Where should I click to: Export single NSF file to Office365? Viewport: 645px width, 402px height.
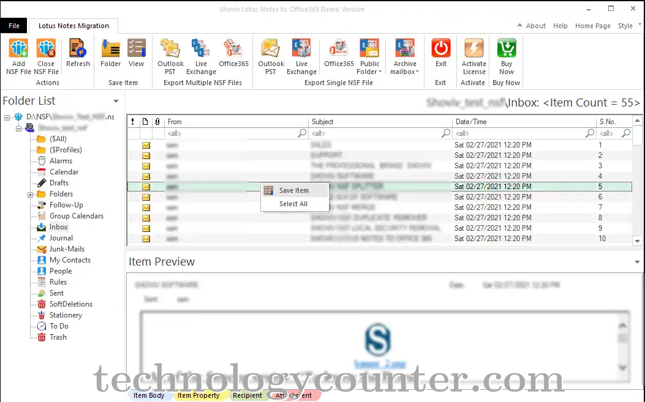pos(339,48)
